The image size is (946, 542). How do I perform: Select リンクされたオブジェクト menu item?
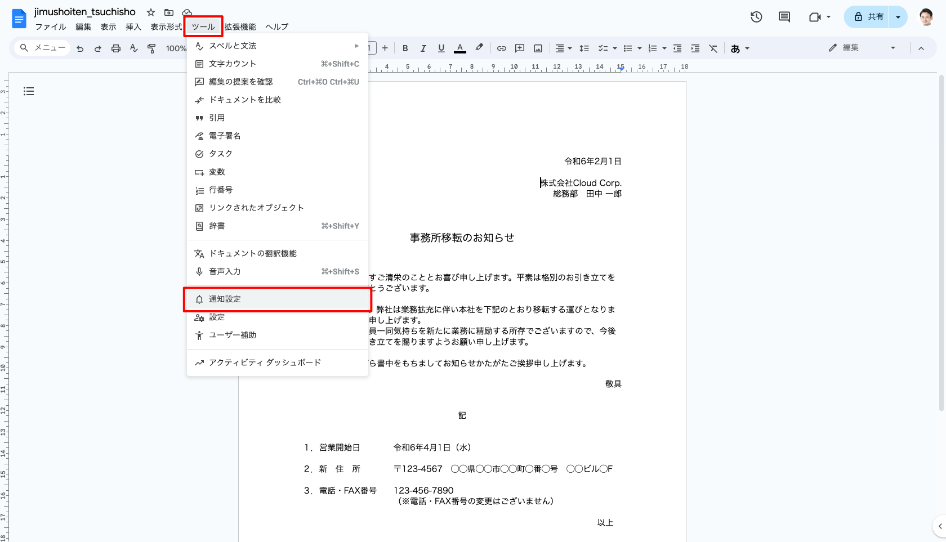pos(278,208)
